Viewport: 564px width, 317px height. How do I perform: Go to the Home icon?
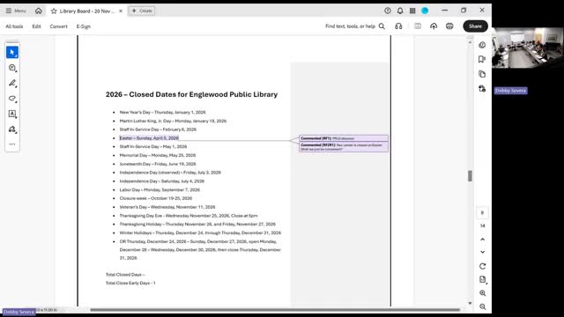pos(39,11)
